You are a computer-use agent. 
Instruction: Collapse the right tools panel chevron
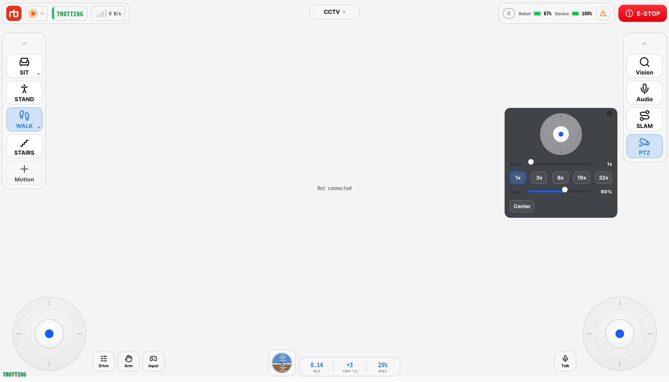pyautogui.click(x=645, y=43)
